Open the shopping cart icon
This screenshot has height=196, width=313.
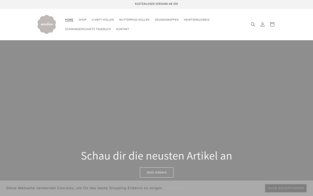(272, 25)
